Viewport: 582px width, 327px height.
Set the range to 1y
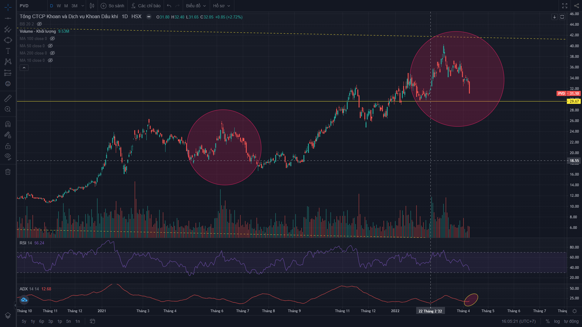(x=33, y=321)
